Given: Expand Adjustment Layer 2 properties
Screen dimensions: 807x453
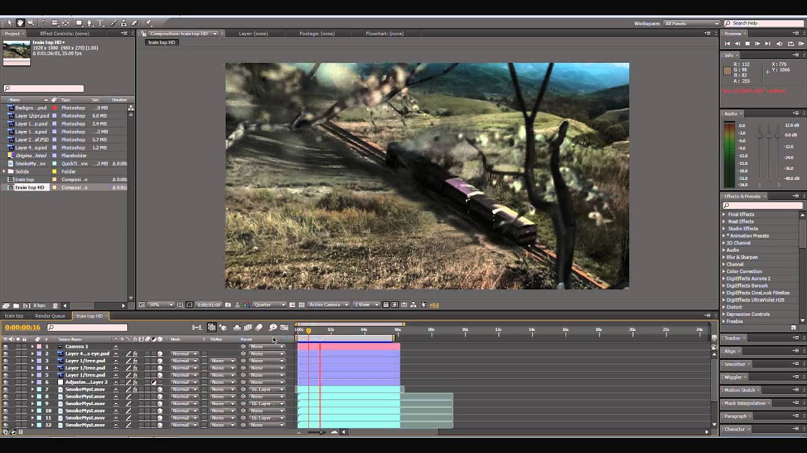Looking at the screenshot, I should pos(32,382).
